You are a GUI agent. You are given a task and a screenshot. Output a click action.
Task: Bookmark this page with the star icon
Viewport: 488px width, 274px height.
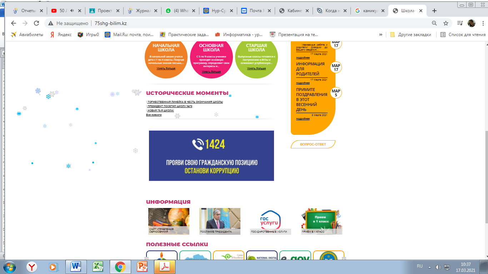[x=446, y=23]
